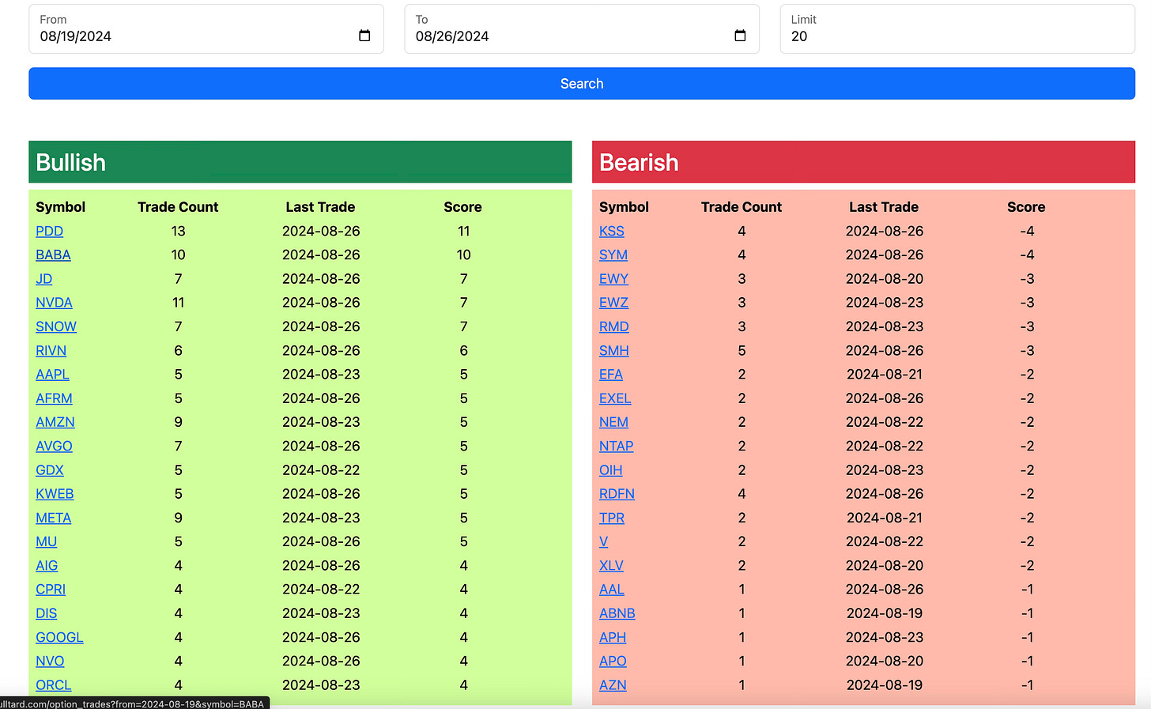Click the To date field showing 08/26/2024
This screenshot has width=1151, height=709.
pos(582,29)
